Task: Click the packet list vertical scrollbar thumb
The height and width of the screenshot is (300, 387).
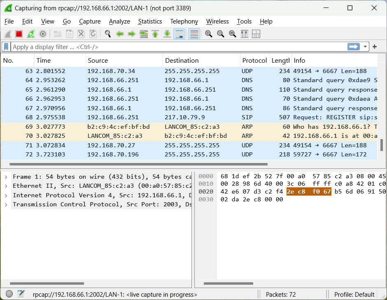Action: pos(381,145)
